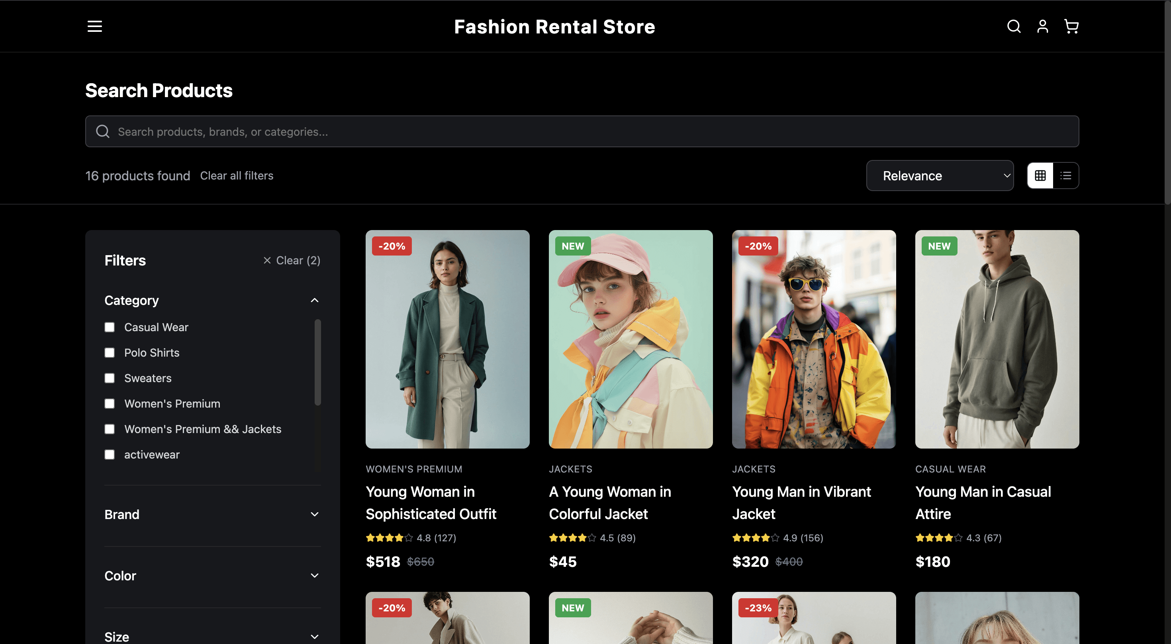
Task: Switch to list view layout
Action: click(1065, 175)
